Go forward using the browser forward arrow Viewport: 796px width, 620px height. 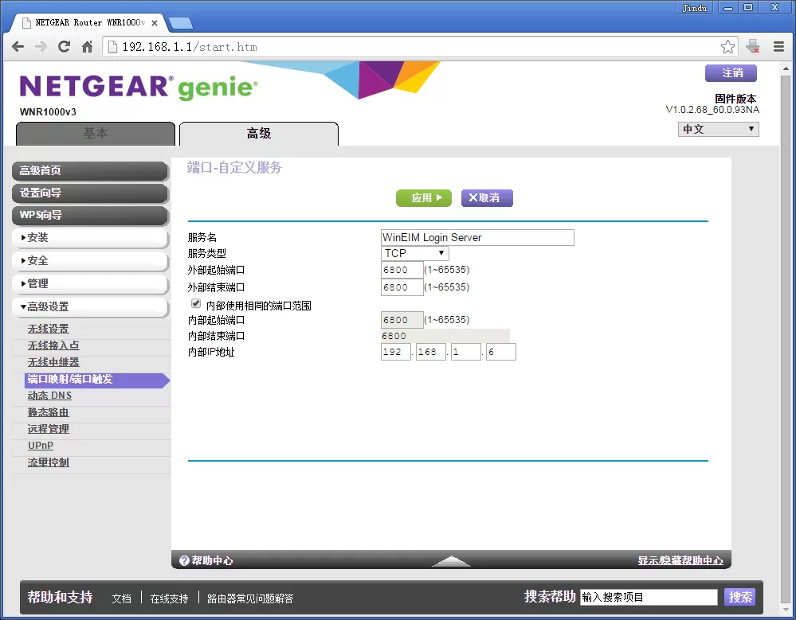[x=41, y=47]
